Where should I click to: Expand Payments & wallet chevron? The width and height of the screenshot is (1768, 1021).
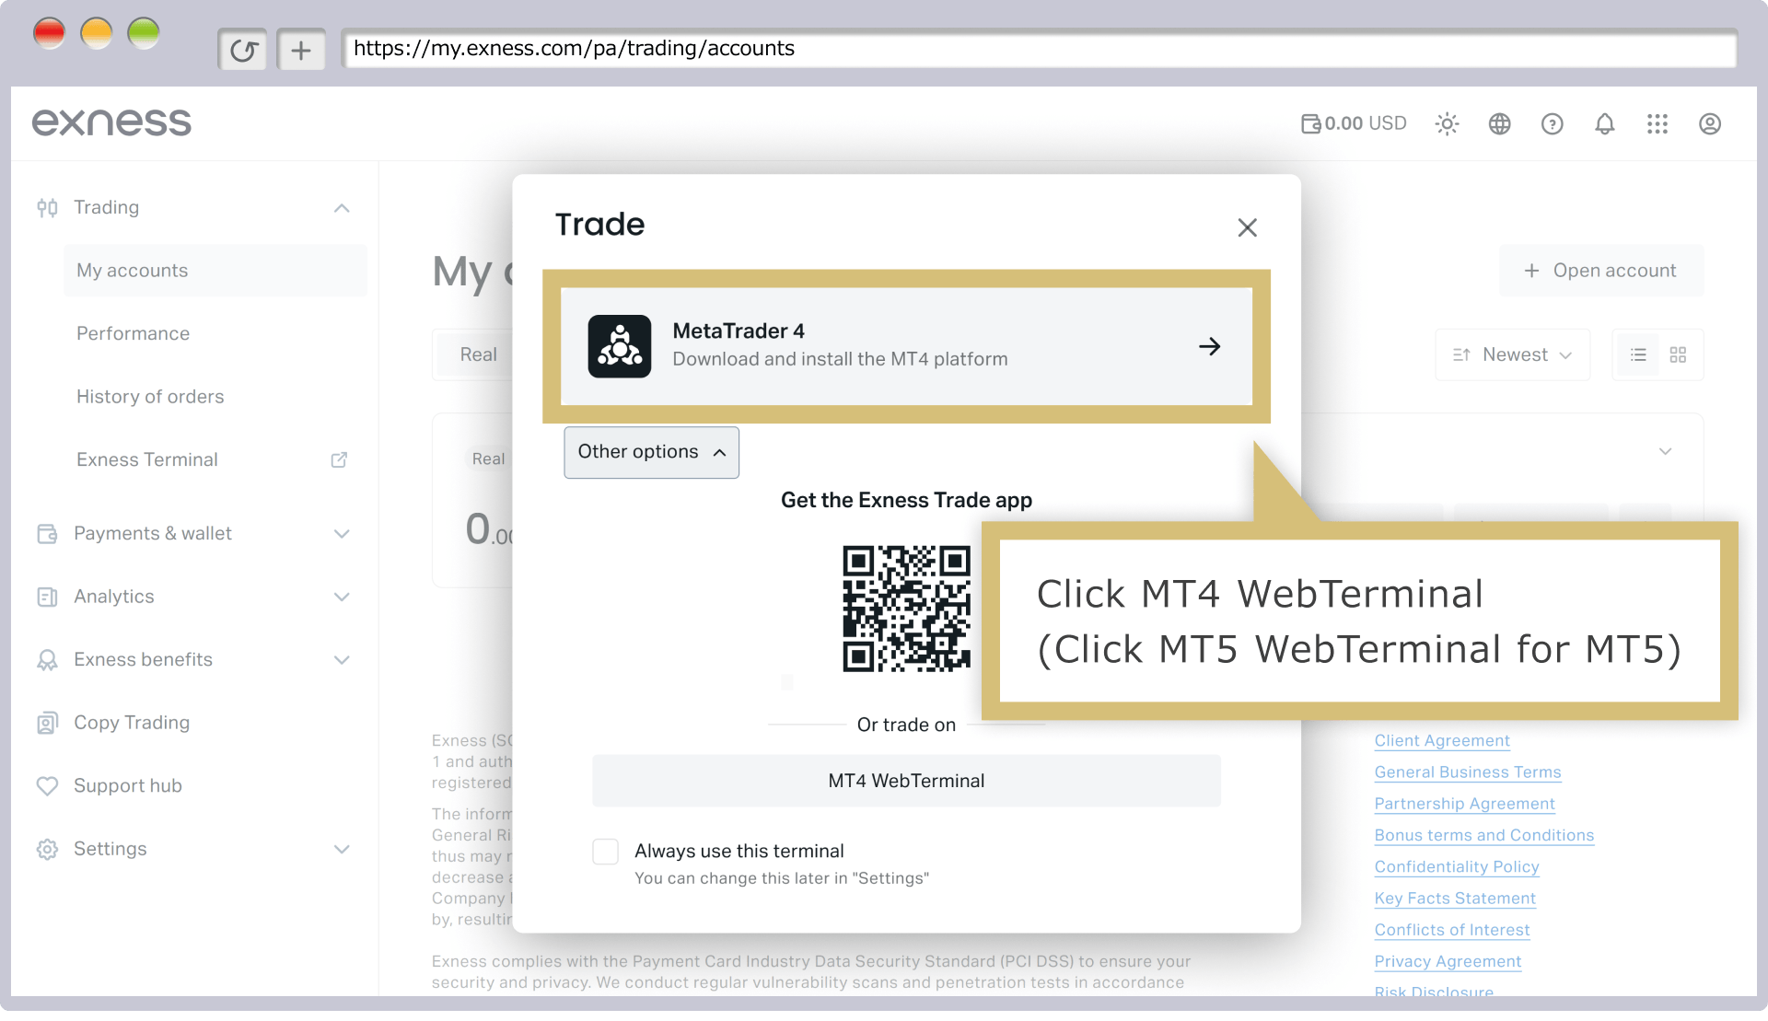tap(342, 534)
